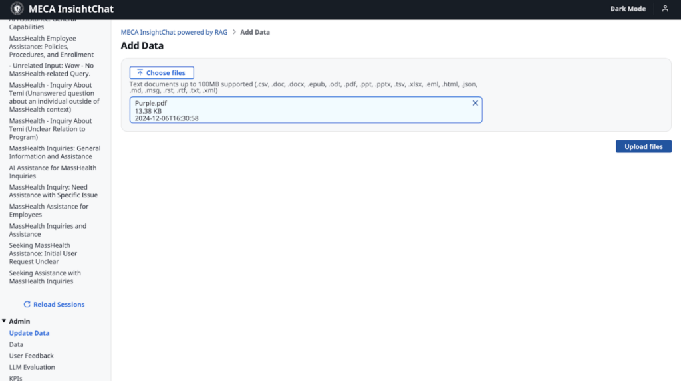
Task: Open the user profile icon
Action: [x=665, y=9]
